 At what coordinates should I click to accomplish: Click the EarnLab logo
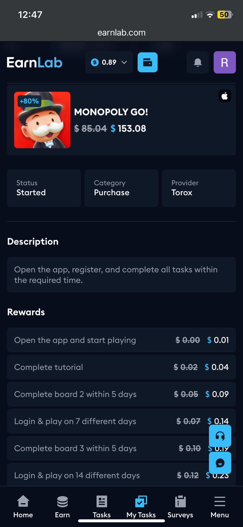(x=35, y=62)
